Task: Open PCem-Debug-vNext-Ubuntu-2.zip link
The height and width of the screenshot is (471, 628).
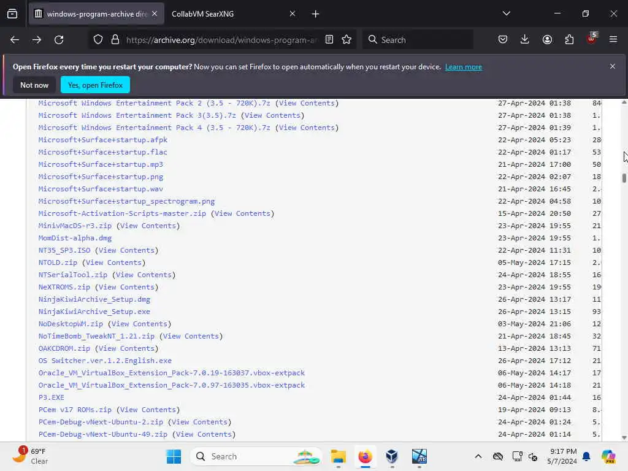Action: coord(101,422)
